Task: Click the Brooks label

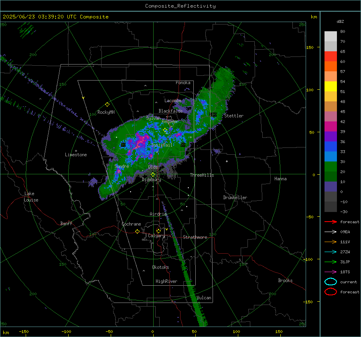Action: (x=285, y=280)
